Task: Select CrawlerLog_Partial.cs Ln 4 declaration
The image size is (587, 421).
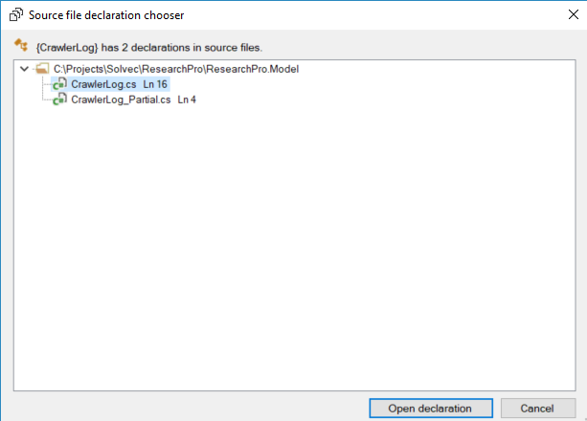Action: point(133,100)
